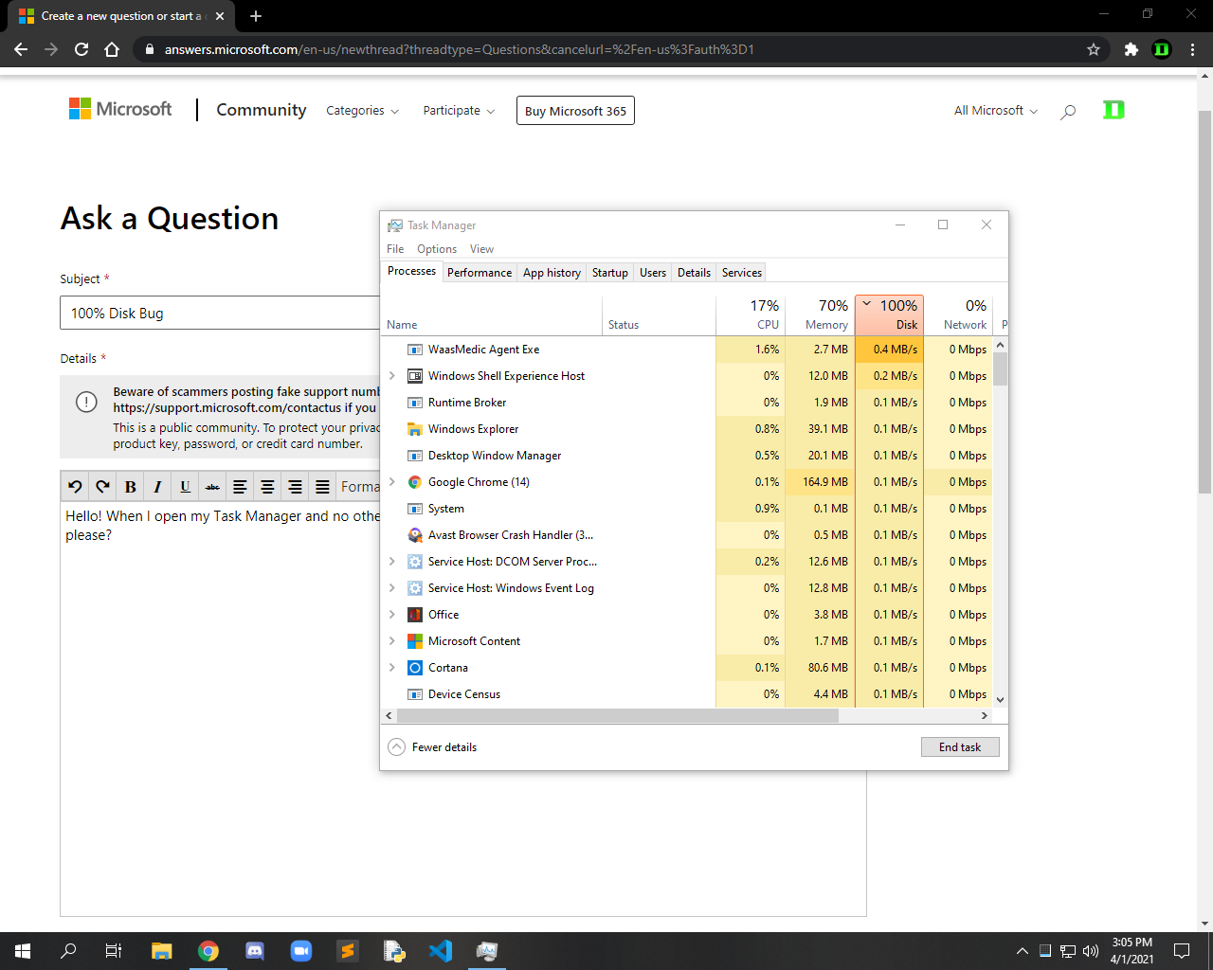Align text left in editor
The height and width of the screenshot is (970, 1213).
pos(240,487)
